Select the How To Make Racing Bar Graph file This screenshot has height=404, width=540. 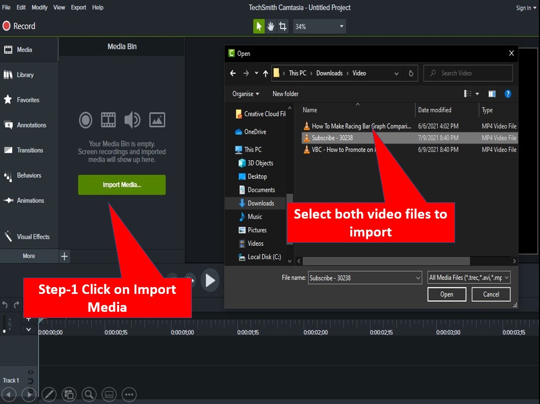point(410,126)
